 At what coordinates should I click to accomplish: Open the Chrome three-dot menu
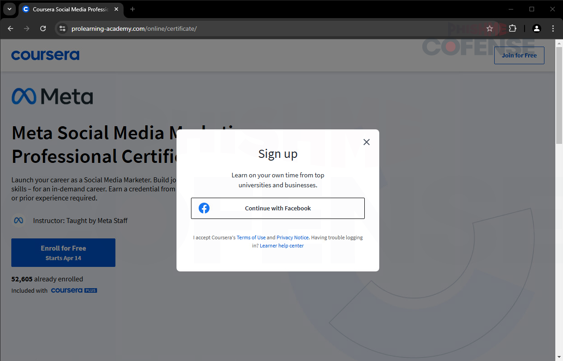coord(553,28)
